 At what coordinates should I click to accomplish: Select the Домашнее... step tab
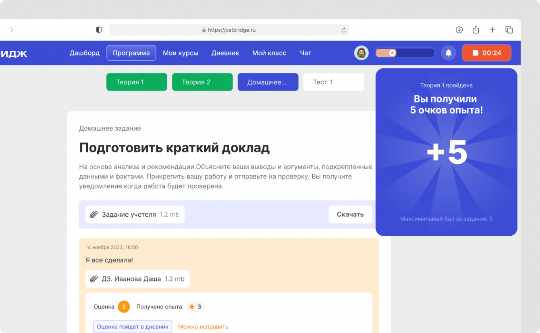coord(268,82)
